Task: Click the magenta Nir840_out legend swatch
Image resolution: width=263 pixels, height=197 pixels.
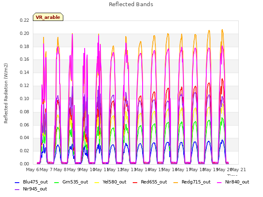Action: (219, 182)
